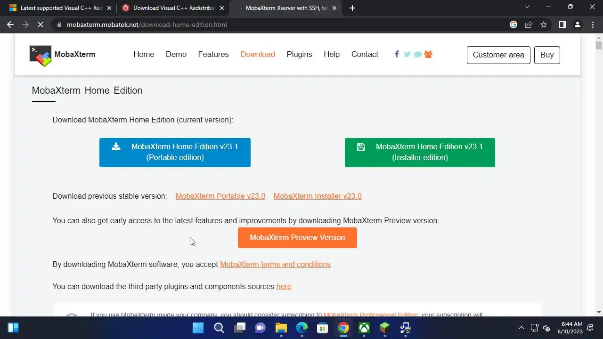Screen dimensions: 603x339
Task: Open File Explorer from taskbar
Action: coord(281,328)
